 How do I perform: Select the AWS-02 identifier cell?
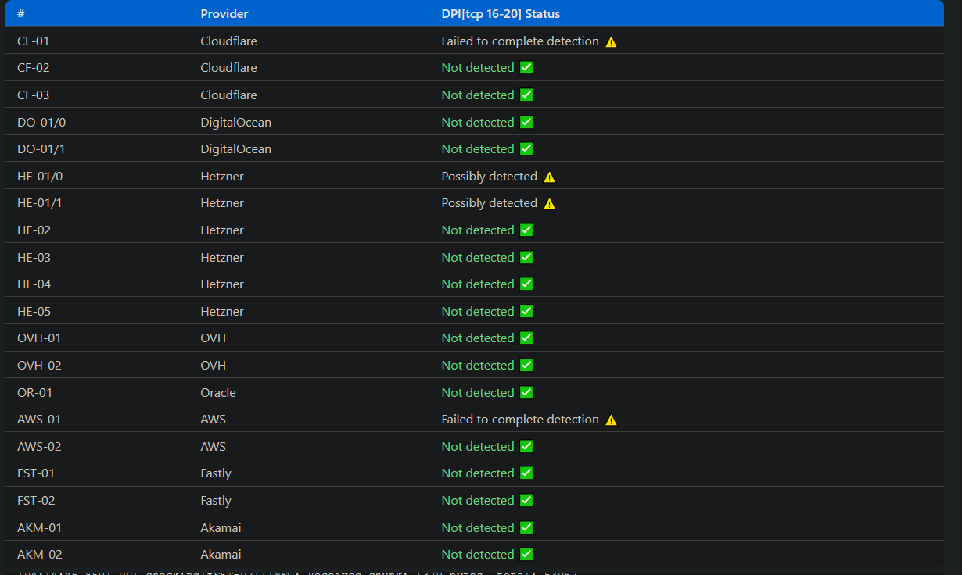(39, 447)
